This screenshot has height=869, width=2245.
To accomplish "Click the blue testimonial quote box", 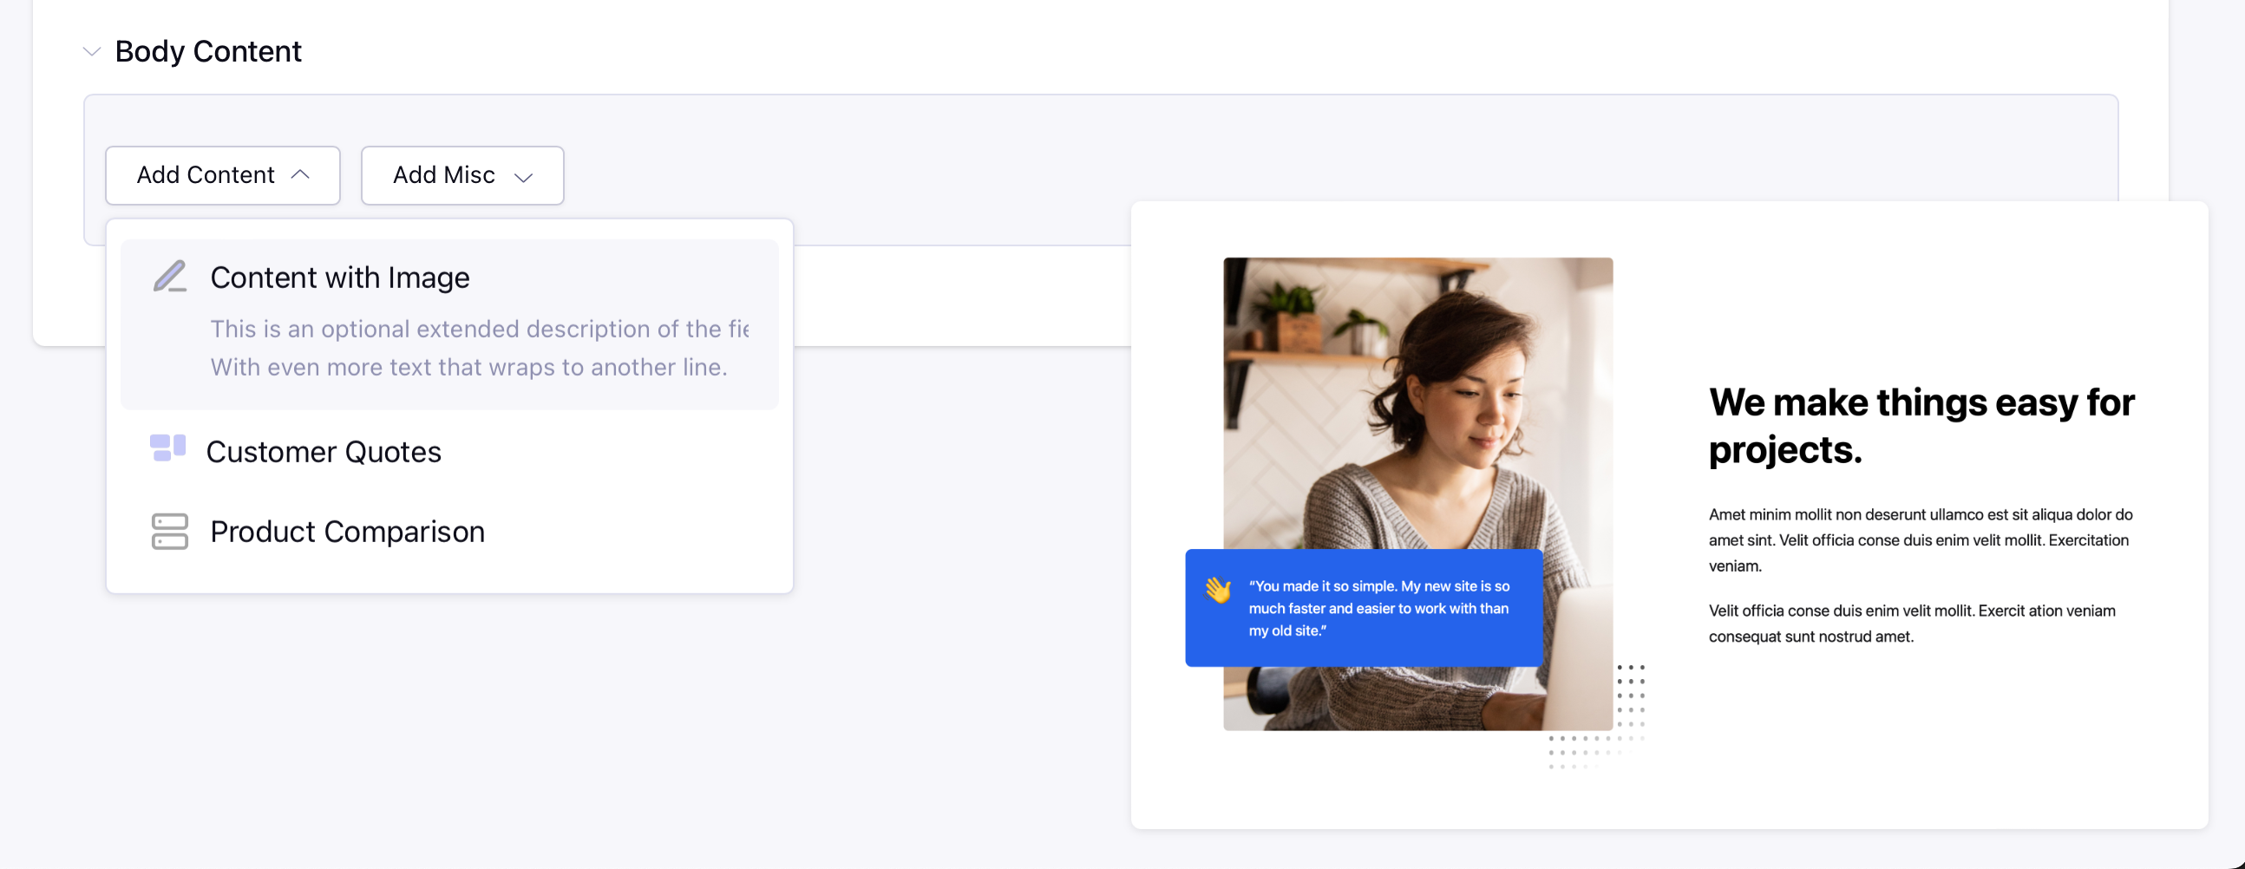I will (x=1364, y=607).
